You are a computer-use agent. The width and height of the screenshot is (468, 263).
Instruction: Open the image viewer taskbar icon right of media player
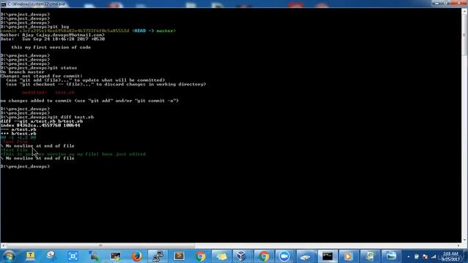[369, 256]
